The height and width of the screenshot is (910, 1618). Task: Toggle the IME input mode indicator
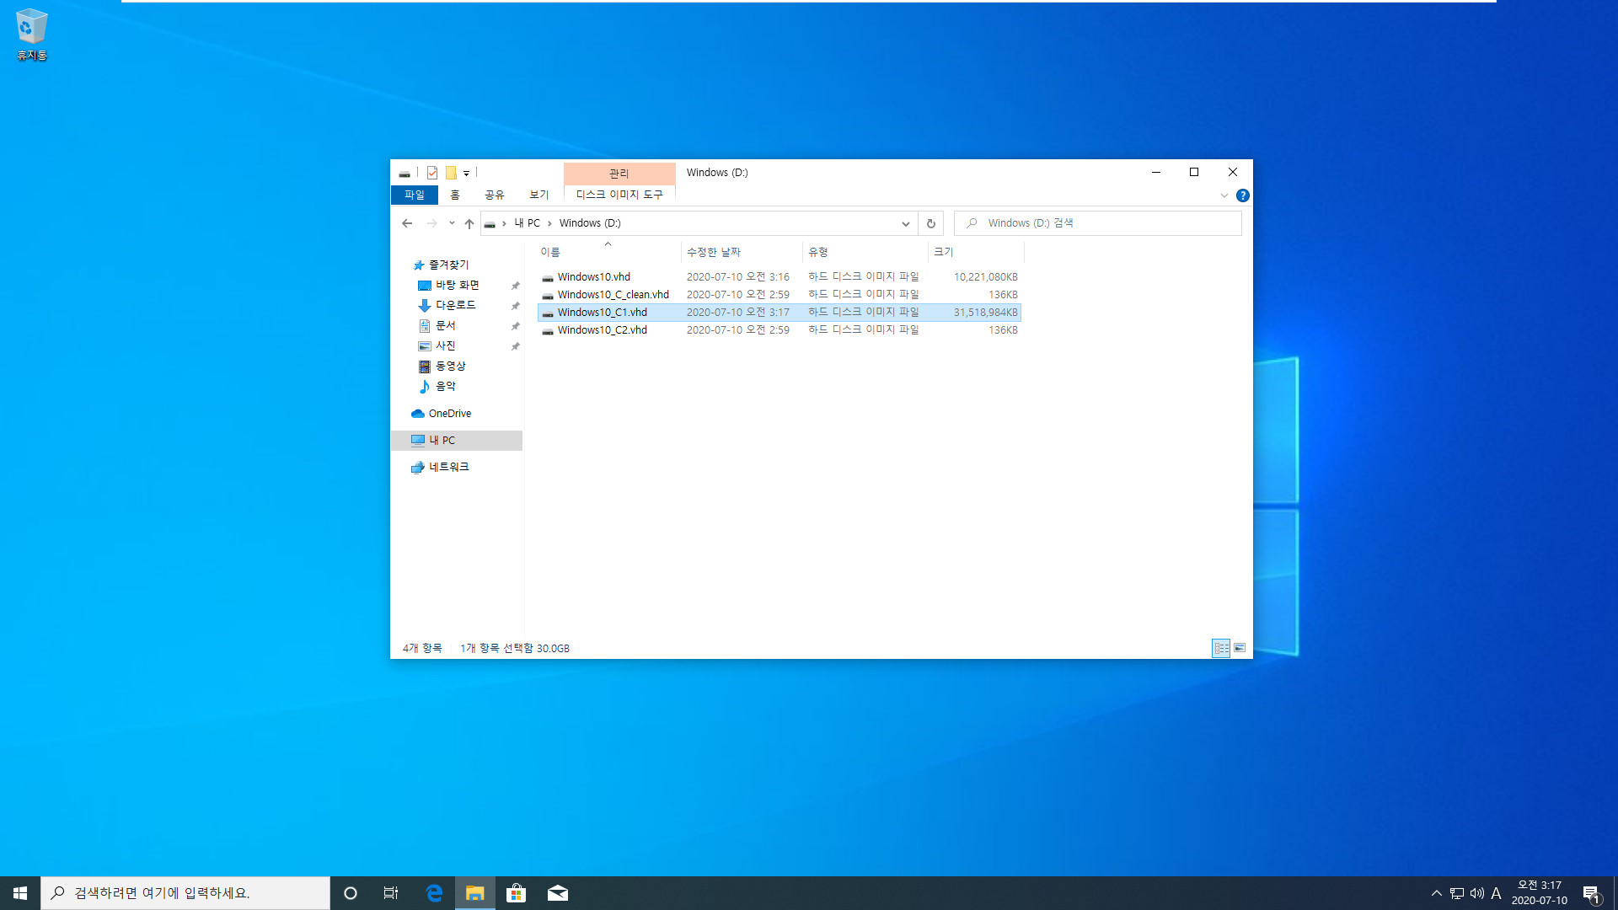(x=1497, y=893)
